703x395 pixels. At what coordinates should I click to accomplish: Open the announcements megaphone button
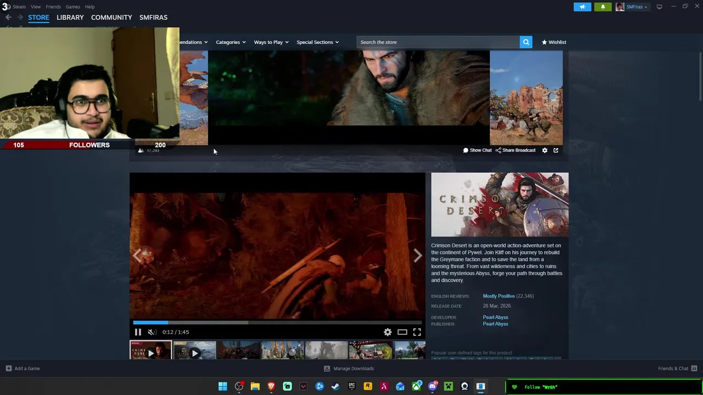[x=582, y=7]
